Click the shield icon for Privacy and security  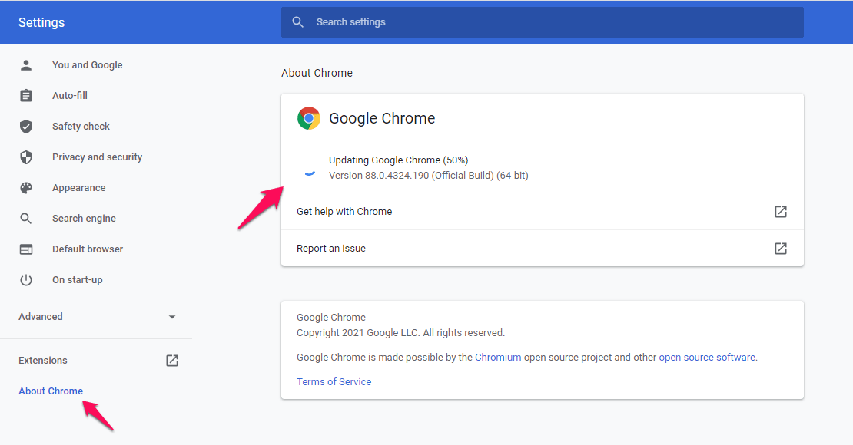click(x=25, y=157)
